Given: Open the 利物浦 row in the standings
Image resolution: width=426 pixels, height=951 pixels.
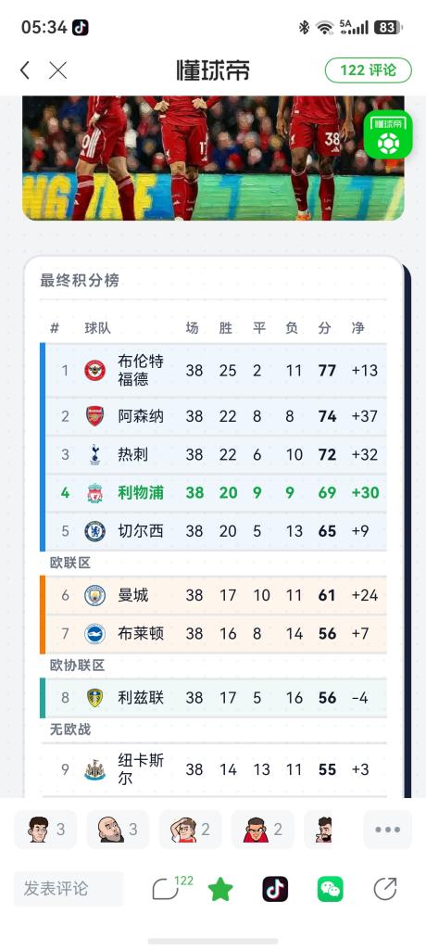Looking at the screenshot, I should (213, 492).
